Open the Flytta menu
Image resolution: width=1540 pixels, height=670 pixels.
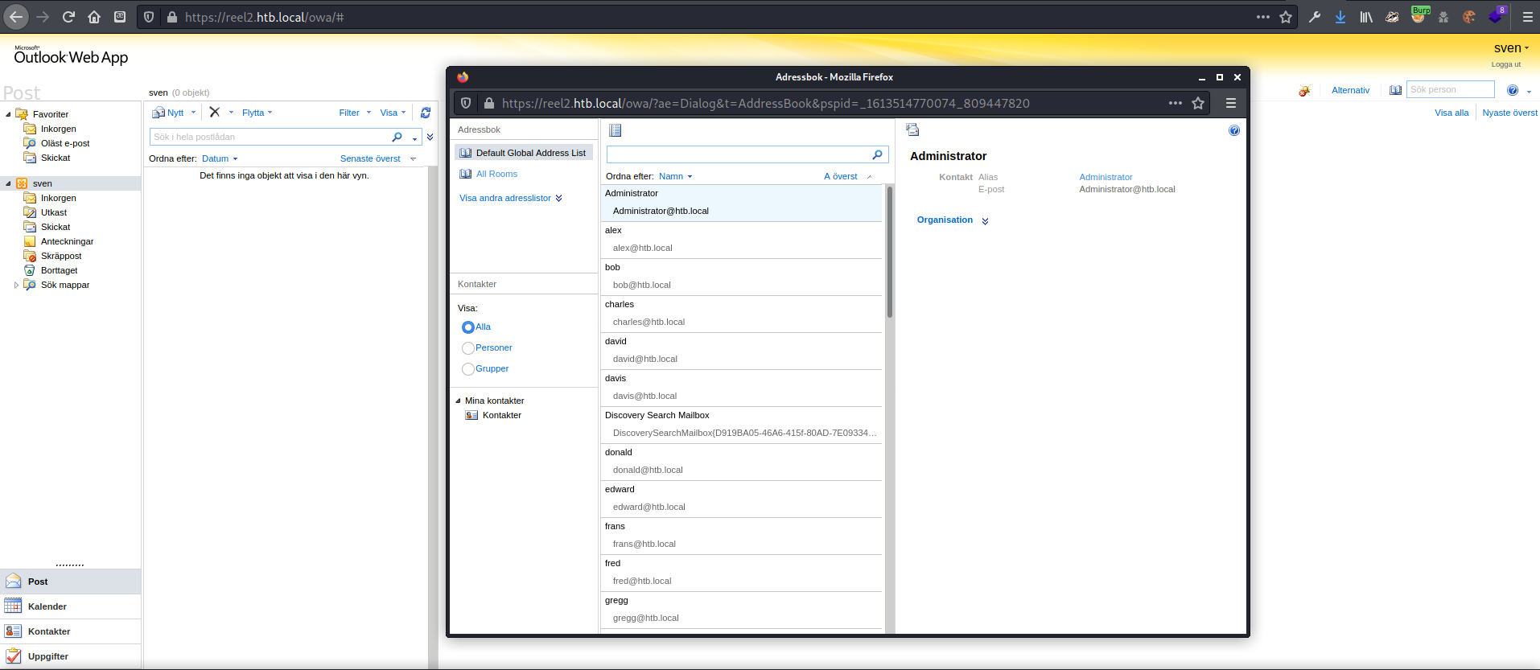point(257,113)
